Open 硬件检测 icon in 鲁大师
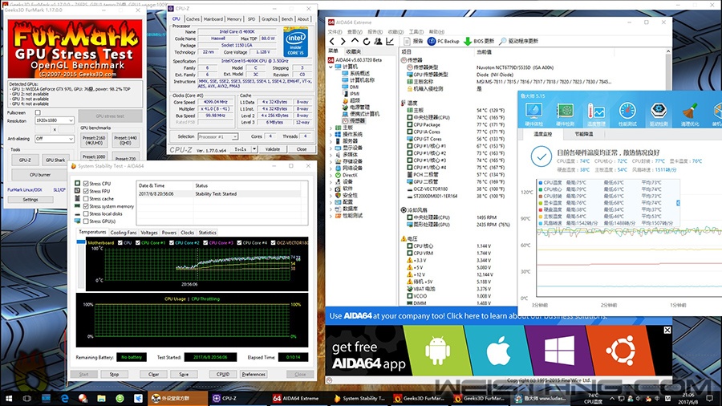Screen dimensions: 722x406 [565, 114]
